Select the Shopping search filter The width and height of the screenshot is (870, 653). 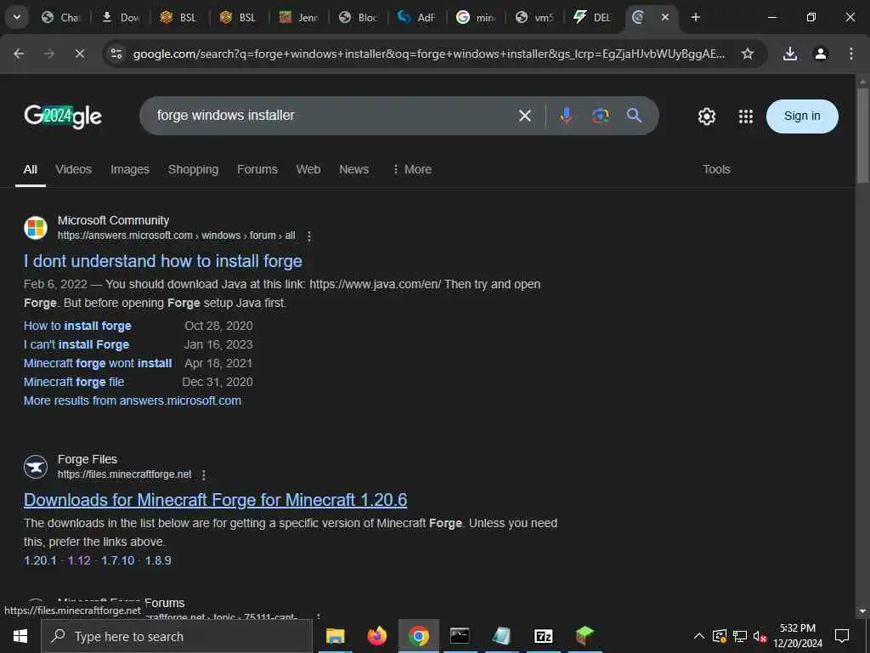pyautogui.click(x=193, y=169)
